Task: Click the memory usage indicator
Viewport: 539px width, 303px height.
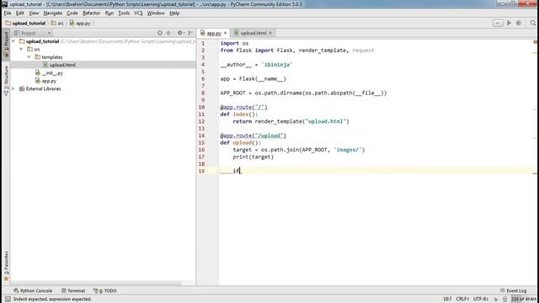Action: coord(524,300)
